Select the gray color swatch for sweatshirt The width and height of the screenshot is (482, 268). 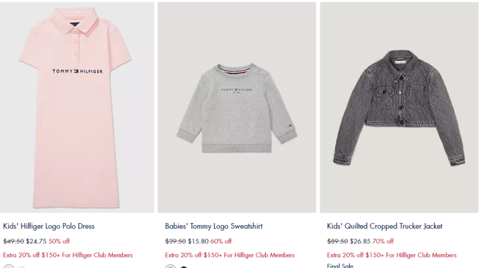tap(171, 267)
